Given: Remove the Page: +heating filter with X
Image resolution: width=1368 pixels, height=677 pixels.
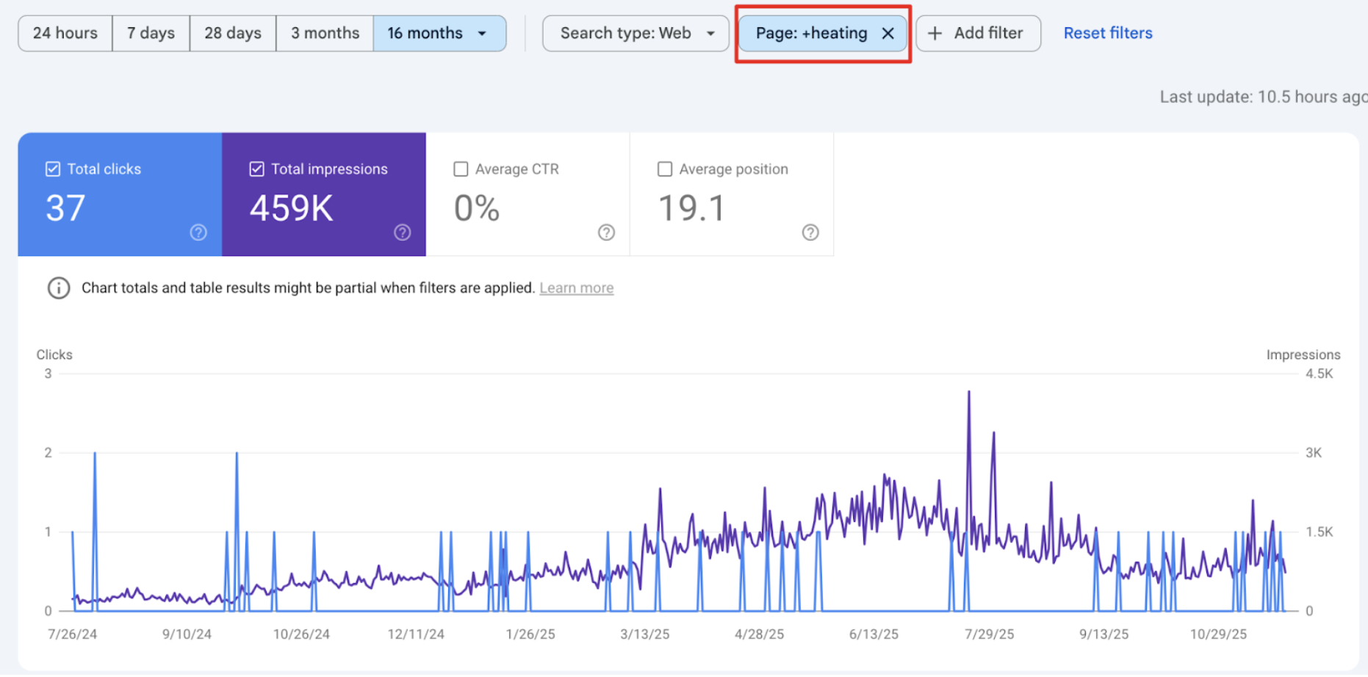Looking at the screenshot, I should tap(888, 34).
